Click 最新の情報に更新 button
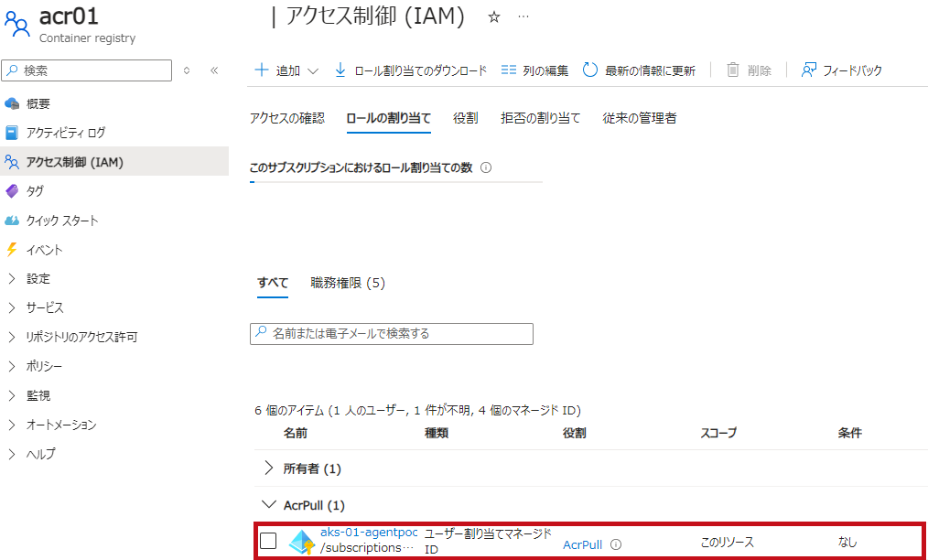928x560 pixels. point(639,70)
